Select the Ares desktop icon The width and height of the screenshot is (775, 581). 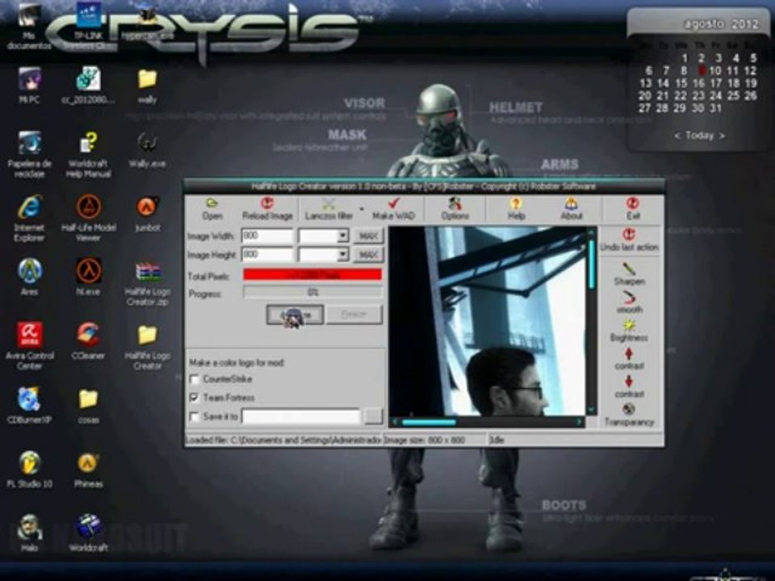30,271
